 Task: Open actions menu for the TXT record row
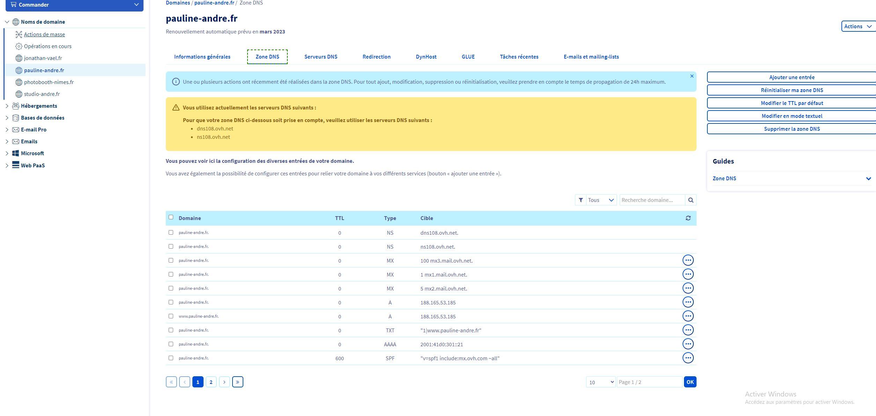[688, 330]
